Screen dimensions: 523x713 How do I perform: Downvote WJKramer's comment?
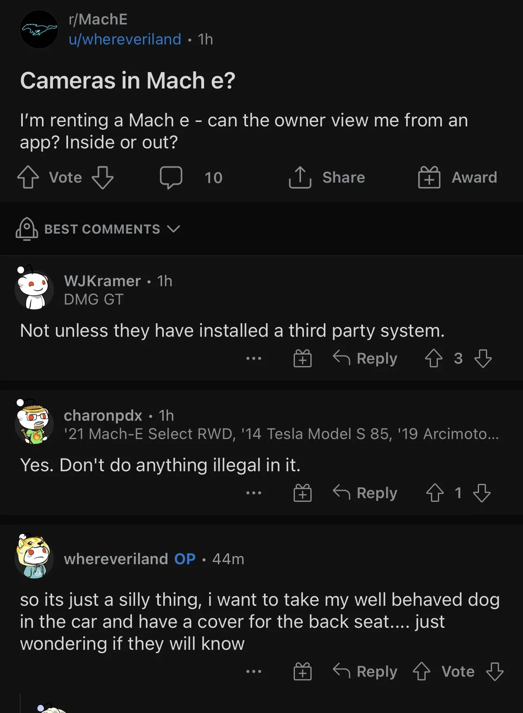(x=483, y=358)
